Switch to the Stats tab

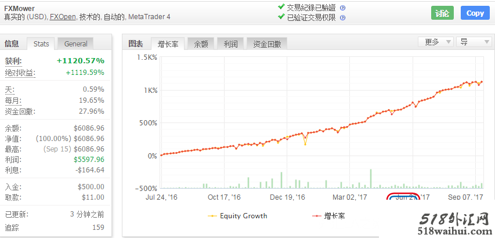click(41, 44)
